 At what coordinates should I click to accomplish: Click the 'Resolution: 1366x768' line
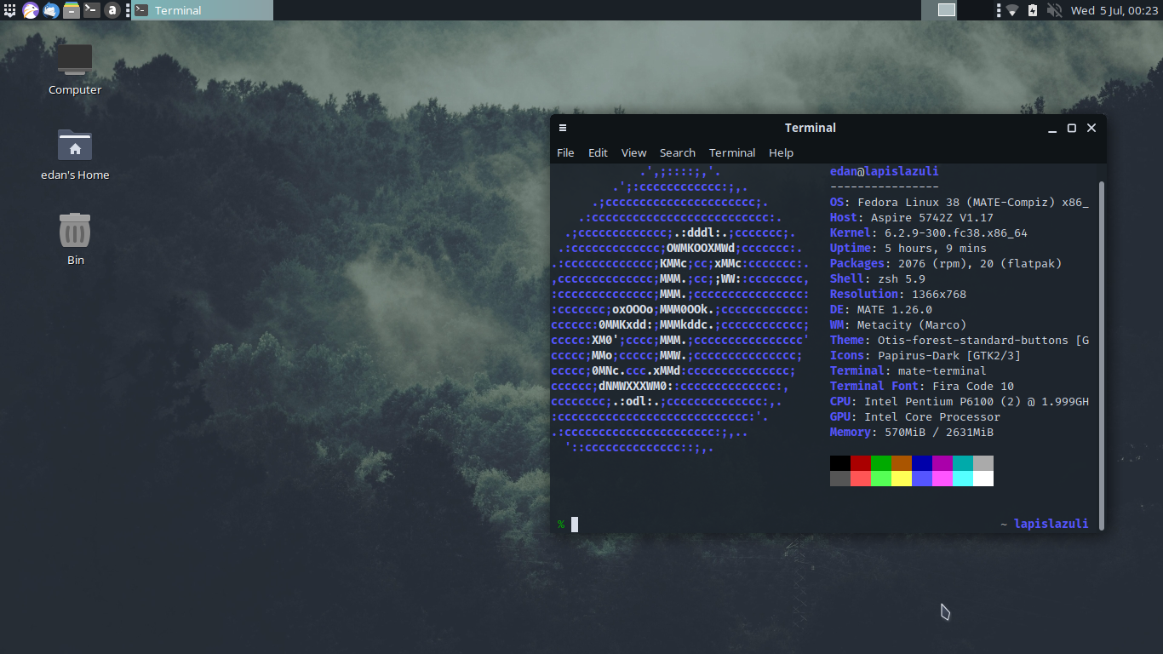click(x=898, y=294)
